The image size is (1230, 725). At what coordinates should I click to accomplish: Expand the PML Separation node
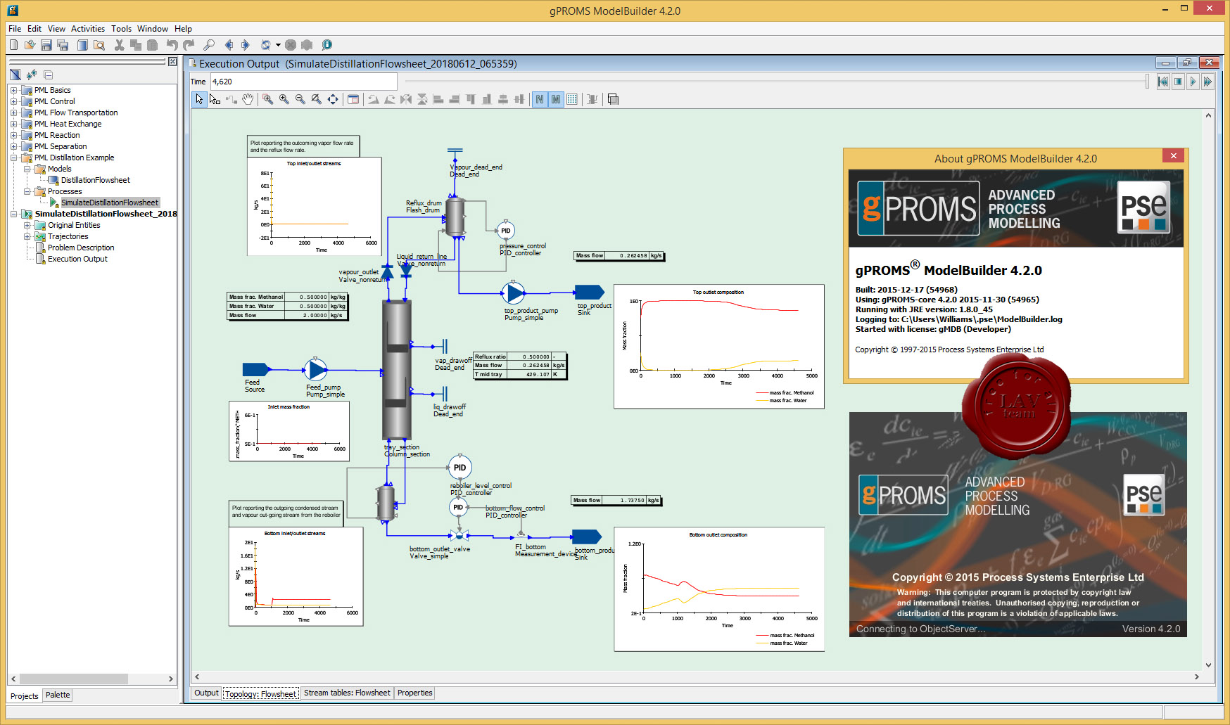click(13, 146)
